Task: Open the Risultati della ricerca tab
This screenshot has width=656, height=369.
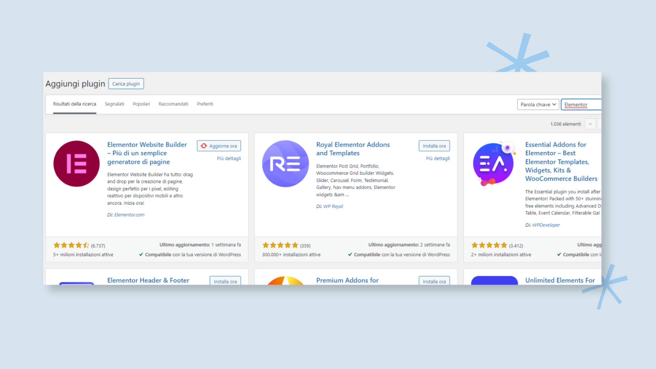Action: click(x=74, y=104)
